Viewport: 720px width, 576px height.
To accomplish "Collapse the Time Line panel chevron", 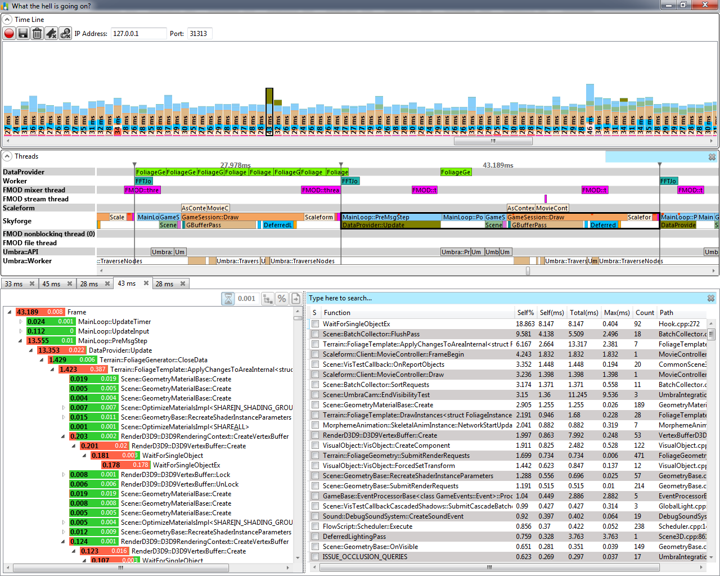I will [x=7, y=20].
